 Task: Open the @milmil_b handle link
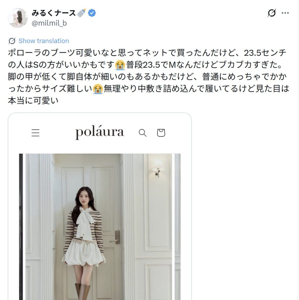tap(49, 23)
